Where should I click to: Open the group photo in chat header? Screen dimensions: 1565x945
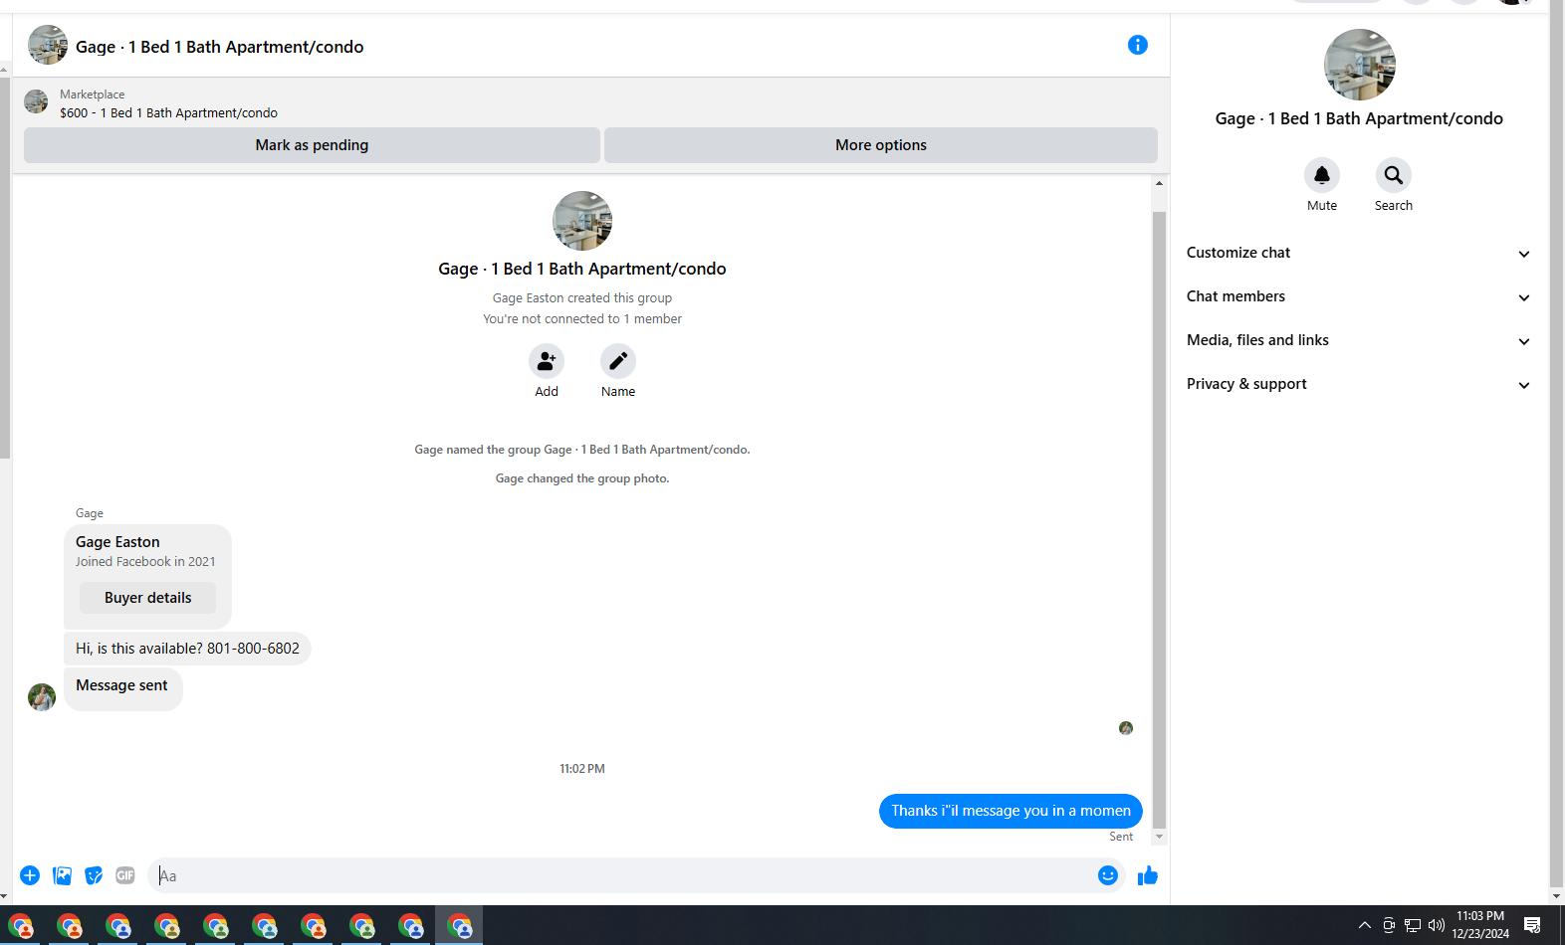(x=48, y=45)
